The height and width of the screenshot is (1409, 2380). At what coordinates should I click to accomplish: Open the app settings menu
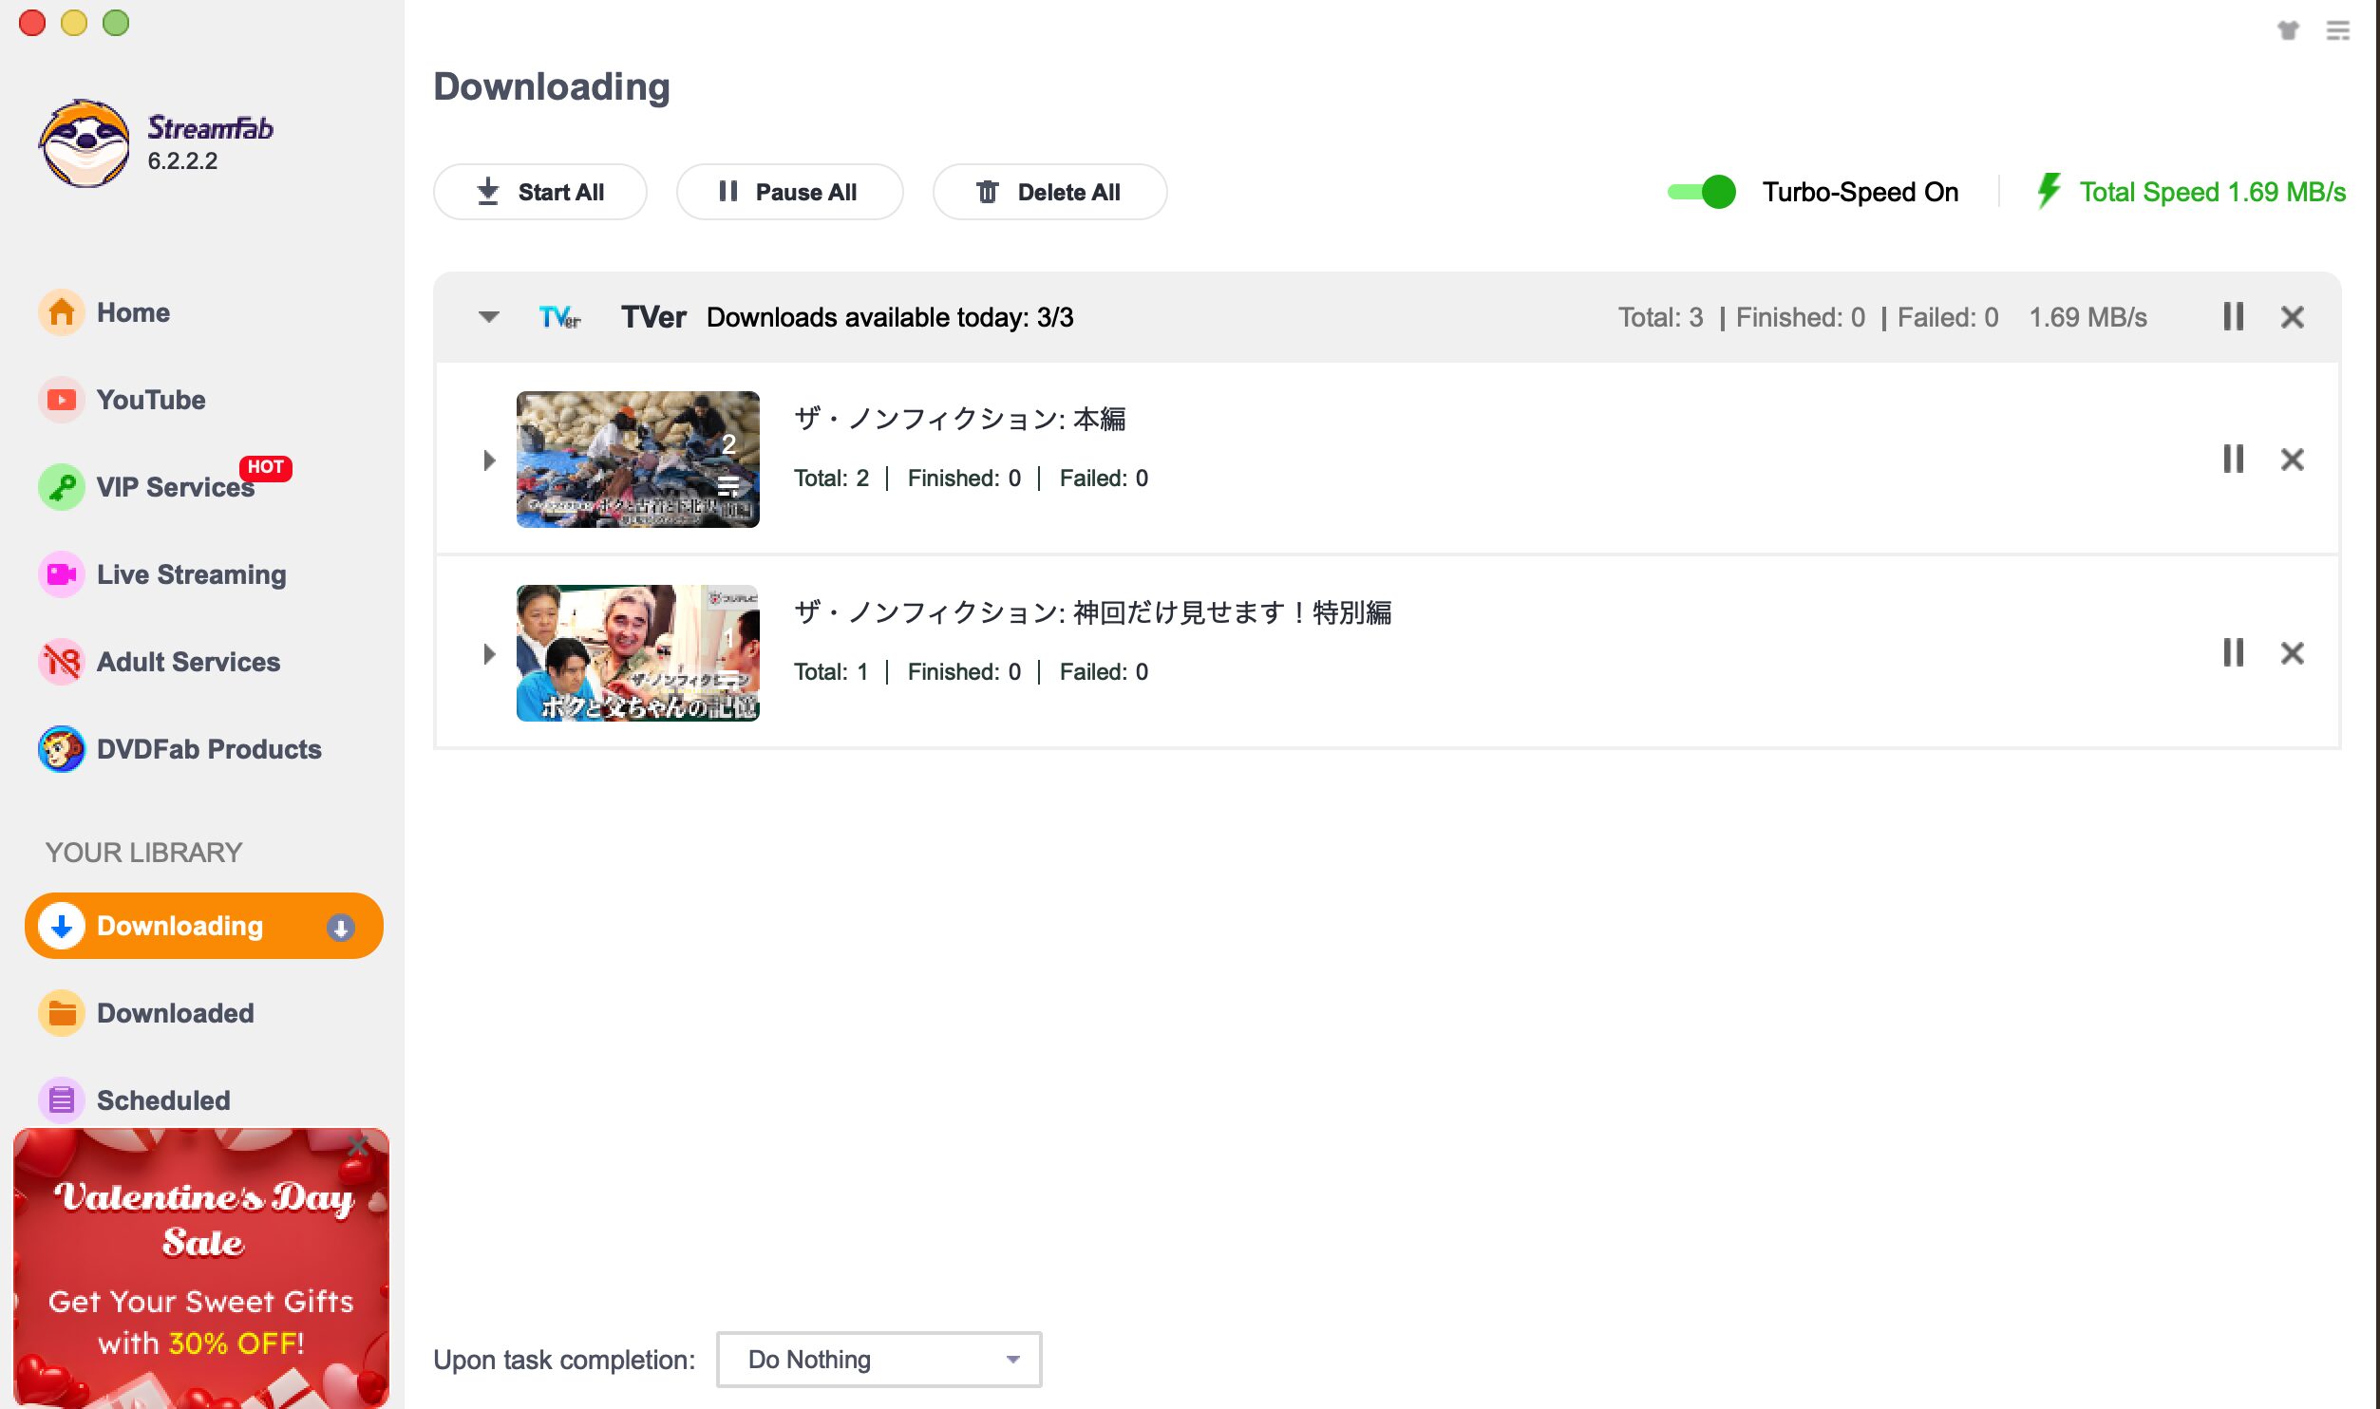(2335, 30)
